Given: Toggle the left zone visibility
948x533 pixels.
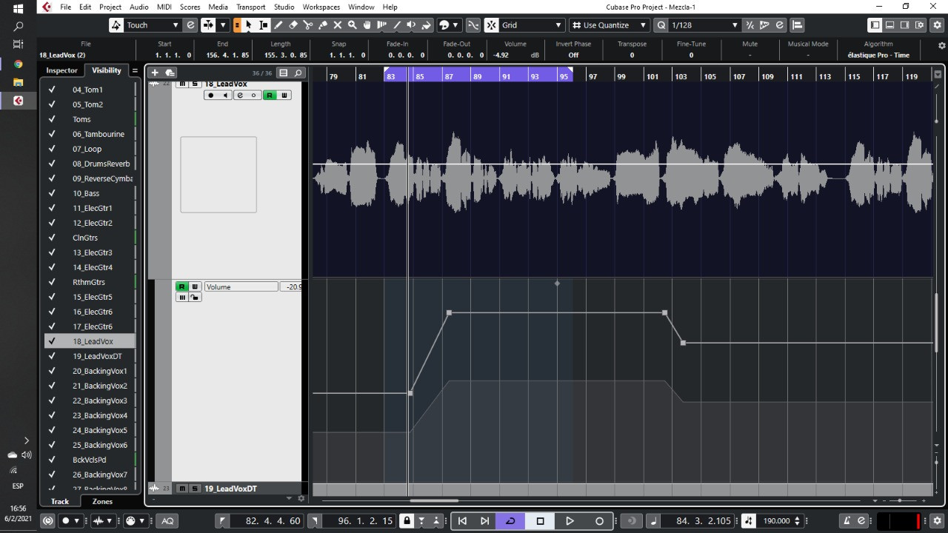Looking at the screenshot, I should (x=875, y=25).
